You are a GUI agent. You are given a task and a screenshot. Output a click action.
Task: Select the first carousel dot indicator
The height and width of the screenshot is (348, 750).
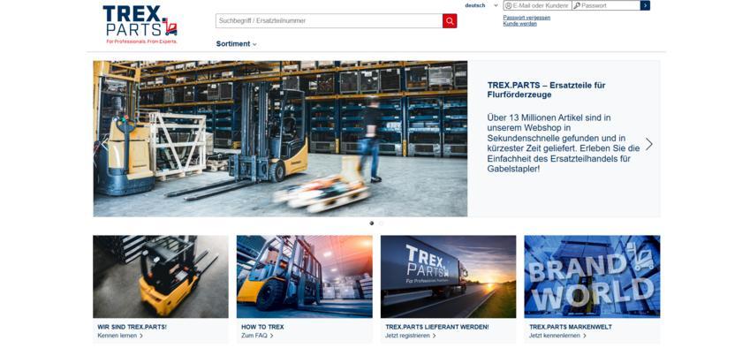pyautogui.click(x=372, y=223)
